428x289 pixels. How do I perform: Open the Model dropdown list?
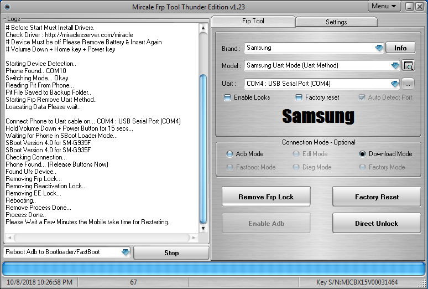pos(395,66)
